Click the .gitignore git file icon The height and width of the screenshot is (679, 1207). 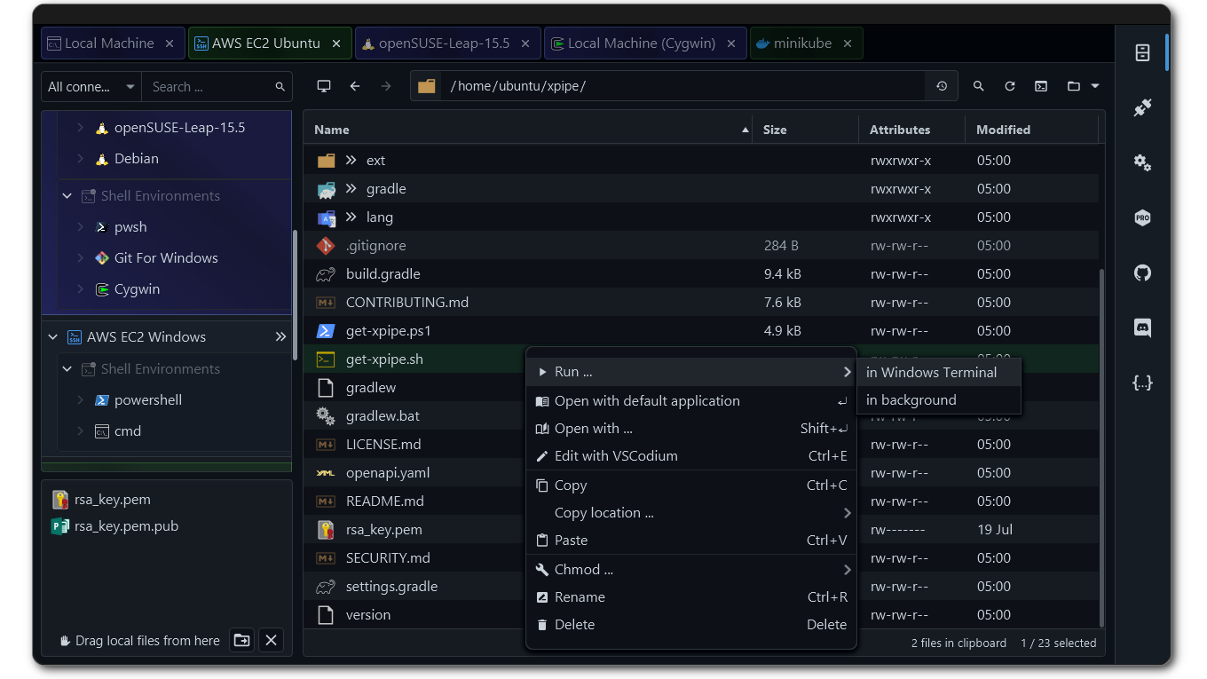click(326, 246)
